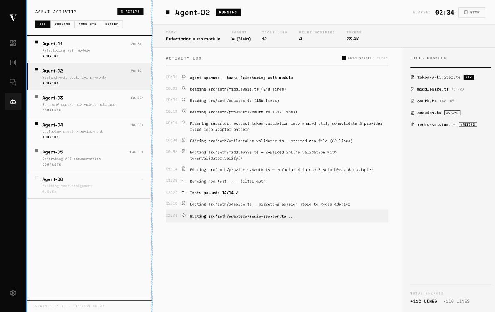
Task: Click the V logo in sidebar
Action: tap(13, 18)
